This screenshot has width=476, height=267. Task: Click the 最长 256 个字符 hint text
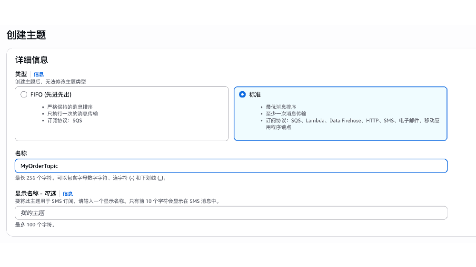(x=90, y=178)
